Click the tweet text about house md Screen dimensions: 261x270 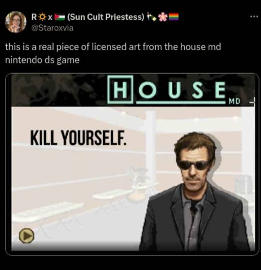coord(113,53)
